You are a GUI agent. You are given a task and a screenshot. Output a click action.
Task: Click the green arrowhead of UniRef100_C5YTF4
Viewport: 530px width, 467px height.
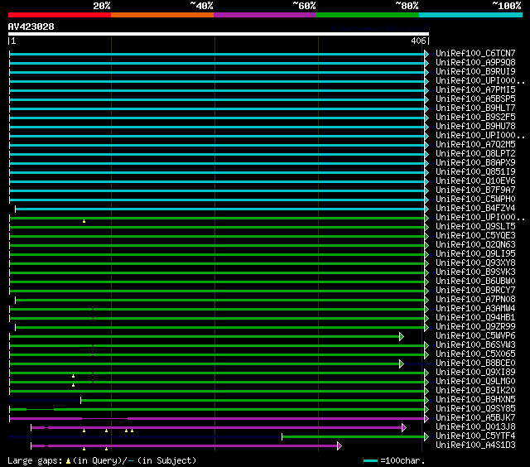tap(426, 436)
